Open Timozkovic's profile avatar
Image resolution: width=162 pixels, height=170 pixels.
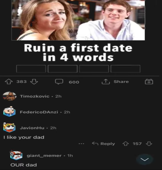(10, 96)
